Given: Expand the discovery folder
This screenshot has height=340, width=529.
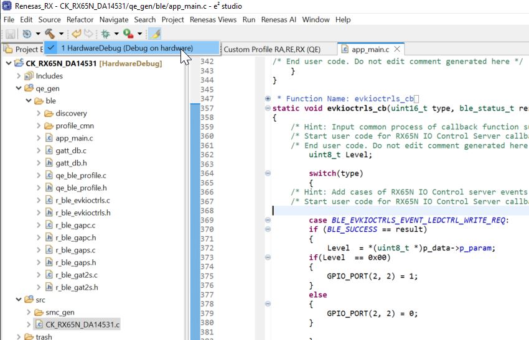Looking at the screenshot, I should 39,113.
